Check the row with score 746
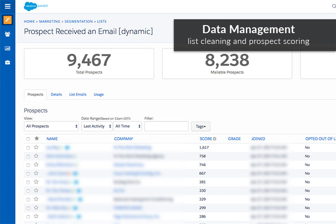Screen dimensions: 336x224 tap(28, 165)
